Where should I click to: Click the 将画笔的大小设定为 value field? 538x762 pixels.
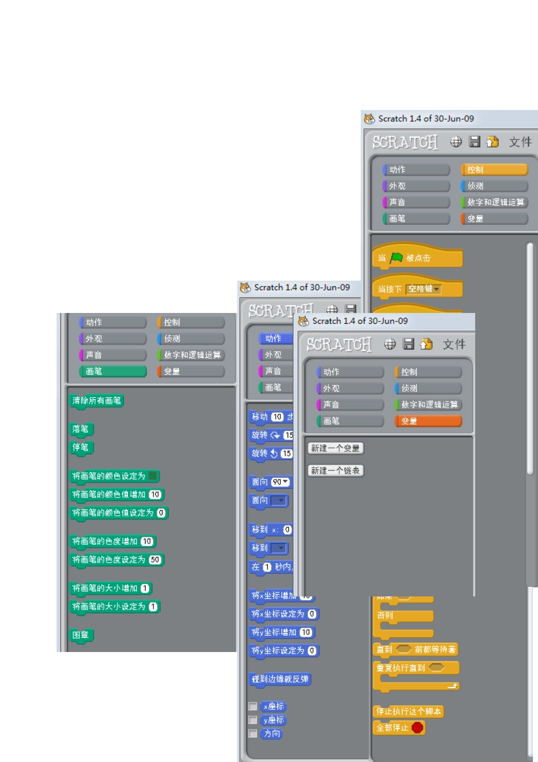[x=153, y=607]
